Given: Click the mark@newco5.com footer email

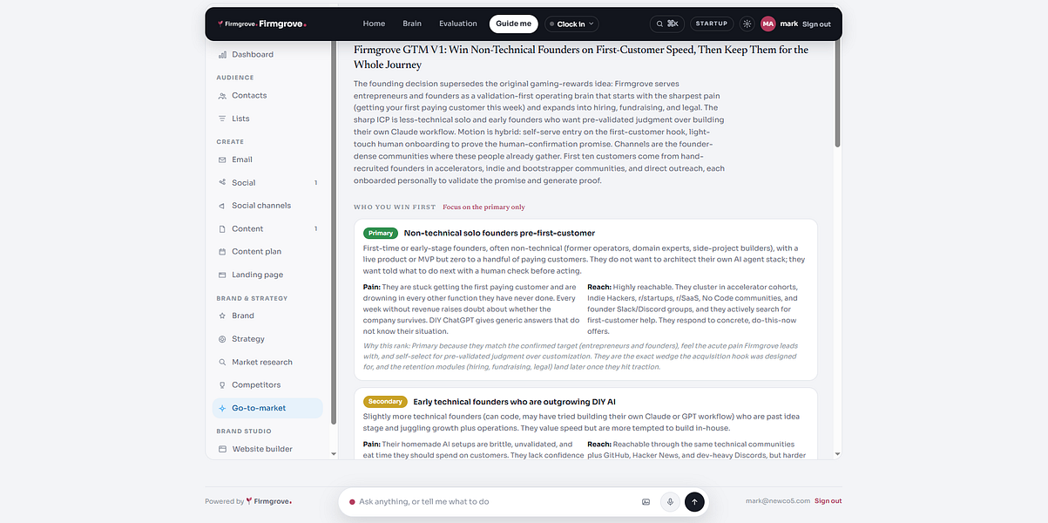Looking at the screenshot, I should [x=778, y=501].
